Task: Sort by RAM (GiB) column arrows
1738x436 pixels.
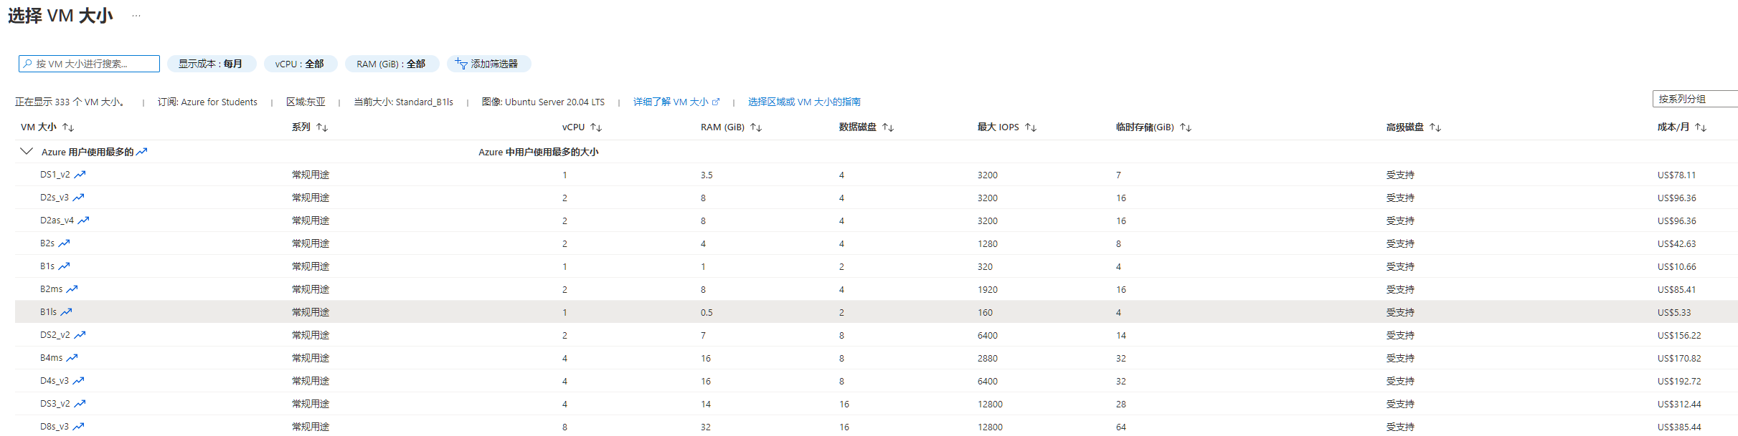Action: click(x=756, y=127)
